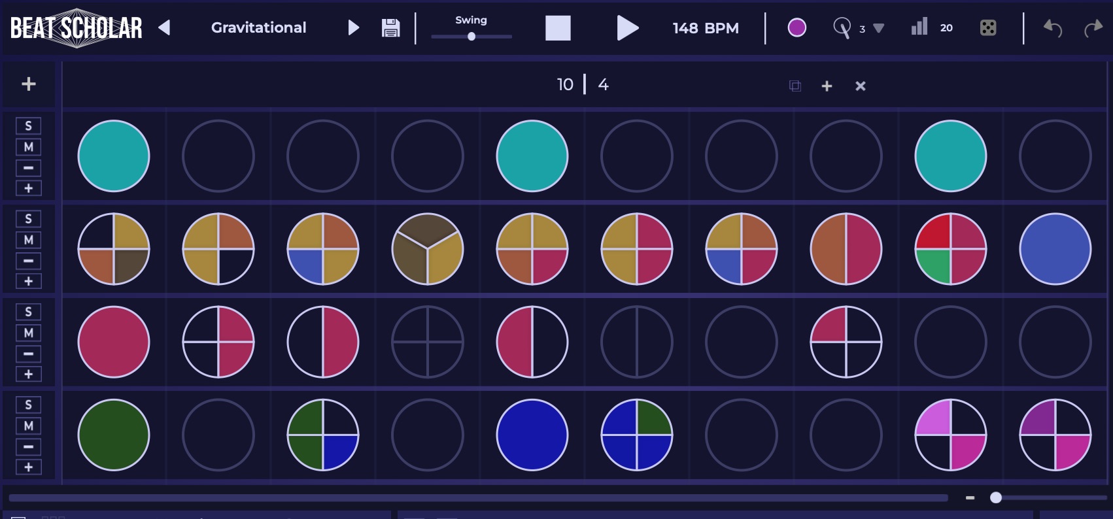Solo the first track

click(28, 126)
